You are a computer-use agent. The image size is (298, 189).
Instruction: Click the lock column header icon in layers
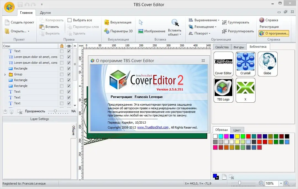(x=62, y=46)
